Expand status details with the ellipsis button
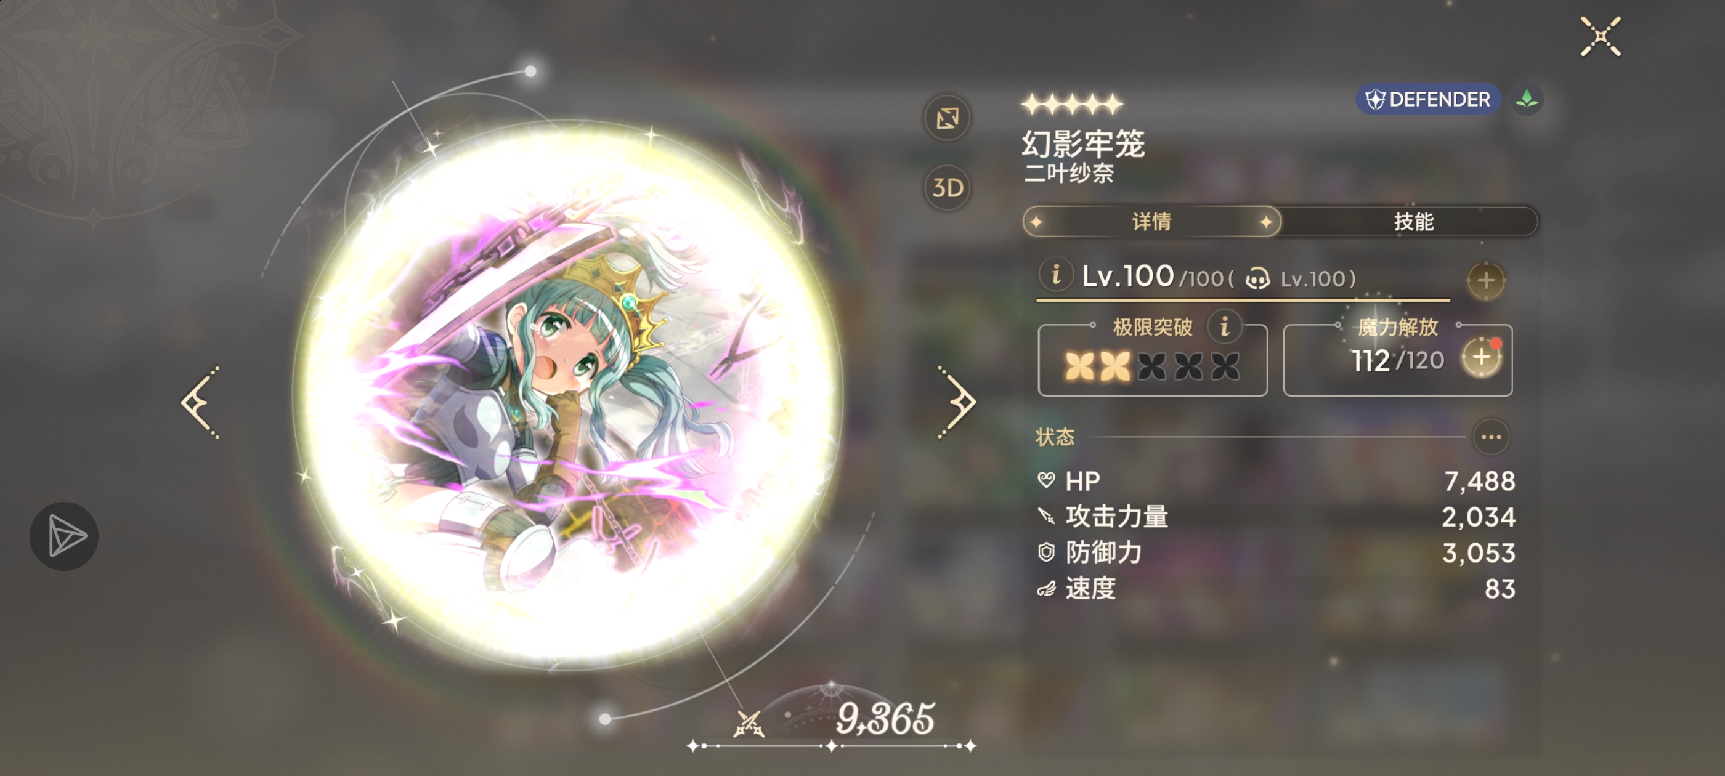Viewport: 1725px width, 776px height. pyautogui.click(x=1492, y=437)
